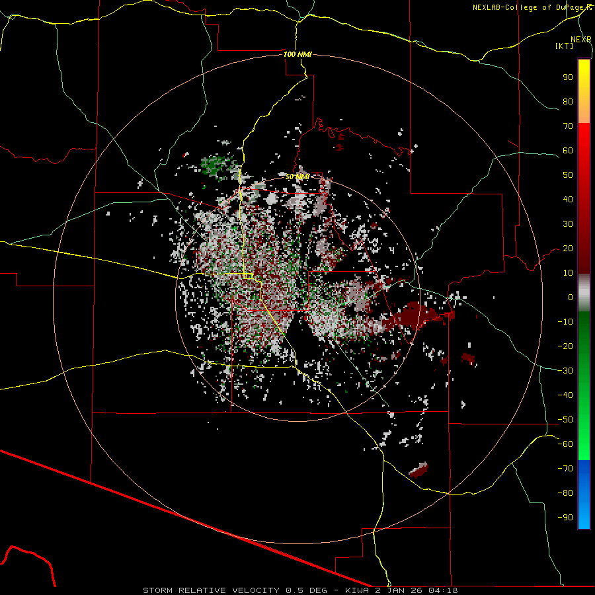595x595 pixels.
Task: Click the -50 value on the velocity scale
Action: (565, 420)
